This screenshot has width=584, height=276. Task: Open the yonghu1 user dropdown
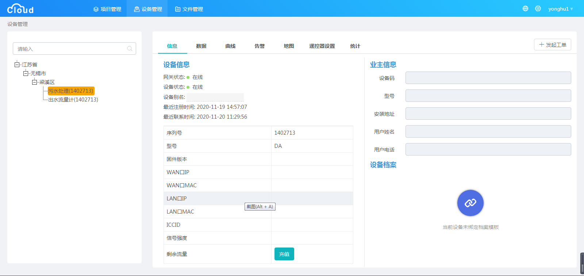pos(561,9)
